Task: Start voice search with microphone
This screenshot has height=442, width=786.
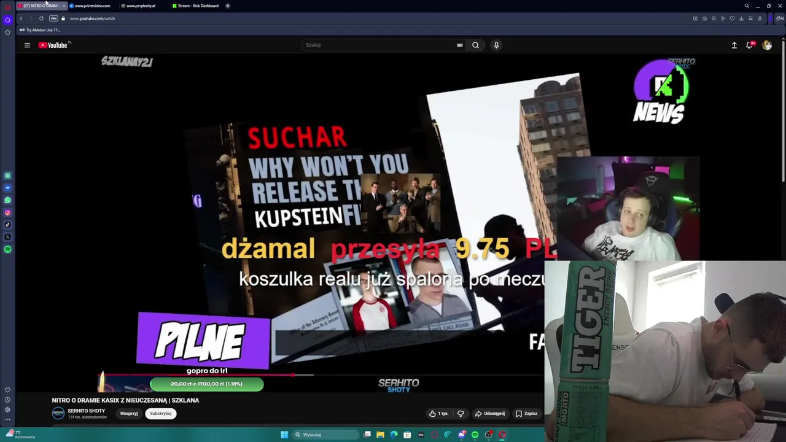Action: [496, 45]
